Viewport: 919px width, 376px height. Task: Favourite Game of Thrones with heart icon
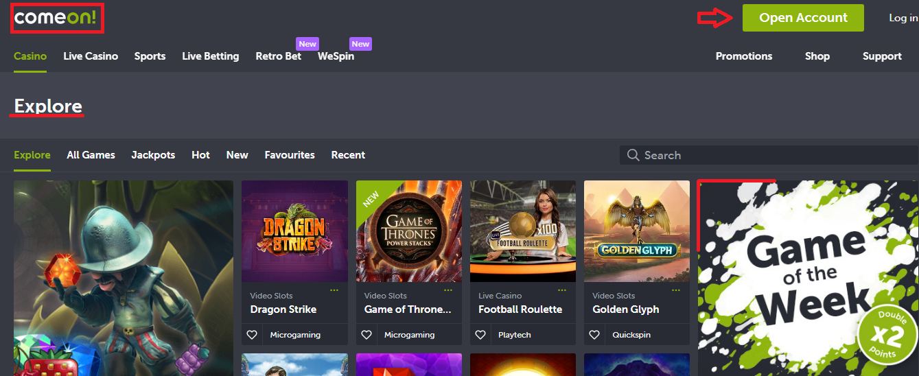tap(367, 335)
